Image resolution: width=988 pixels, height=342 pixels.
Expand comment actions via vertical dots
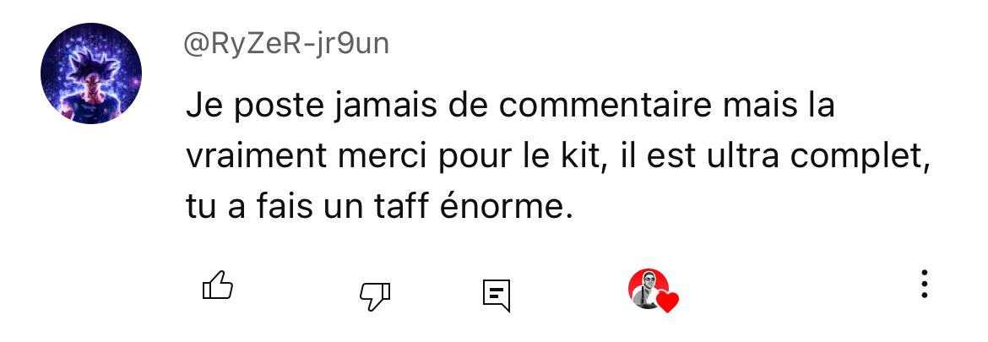(x=925, y=284)
